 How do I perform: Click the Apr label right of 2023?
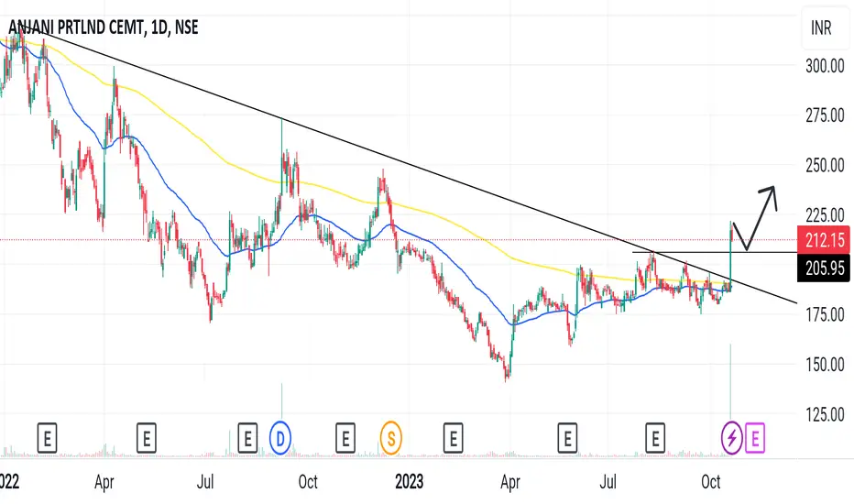tap(509, 482)
